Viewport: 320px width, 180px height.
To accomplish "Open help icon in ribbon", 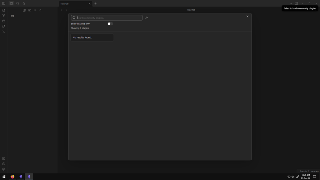I will [4, 164].
